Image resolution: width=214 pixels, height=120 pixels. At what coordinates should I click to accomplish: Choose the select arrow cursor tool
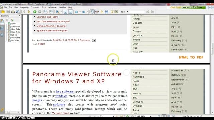(102, 12)
